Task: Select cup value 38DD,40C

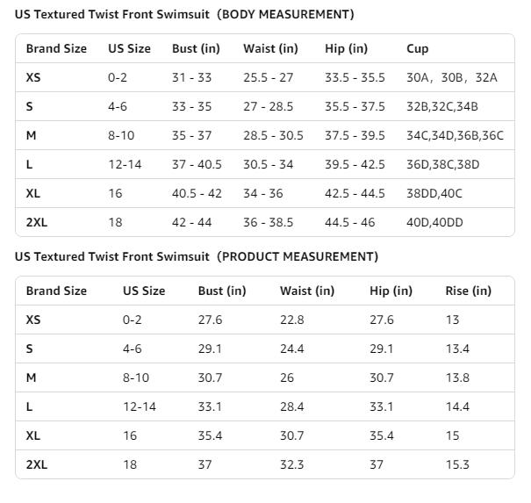Action: (434, 193)
